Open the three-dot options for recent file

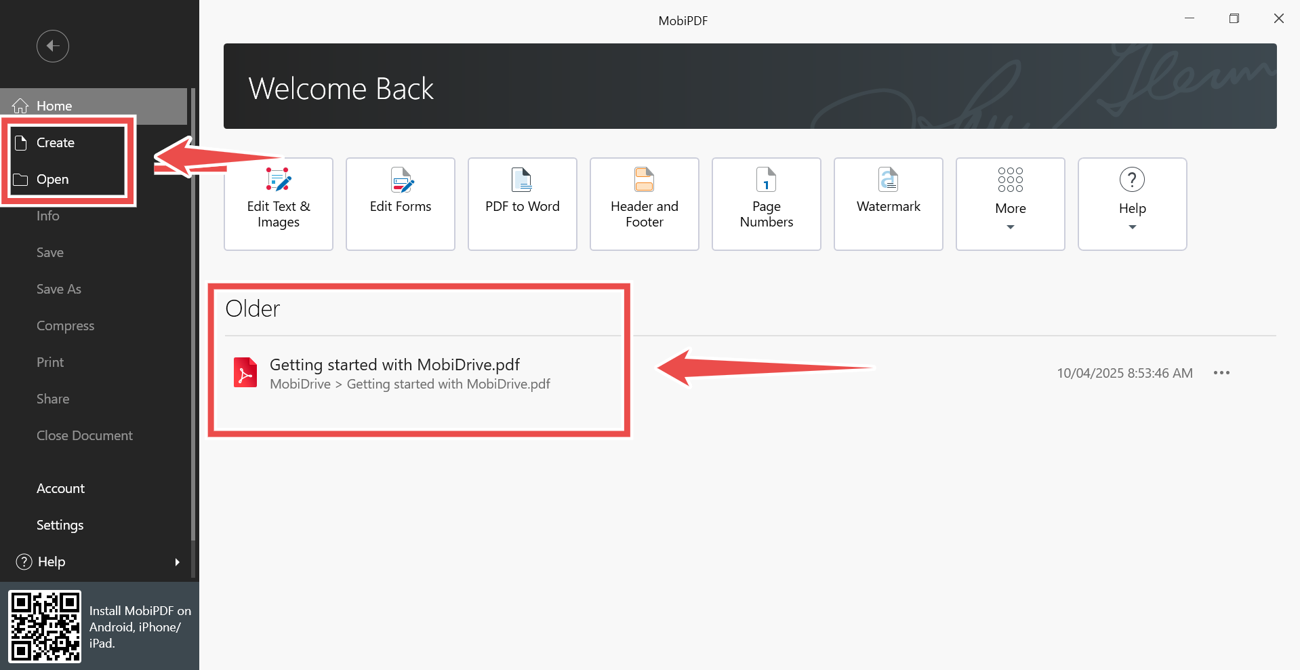pyautogui.click(x=1221, y=373)
